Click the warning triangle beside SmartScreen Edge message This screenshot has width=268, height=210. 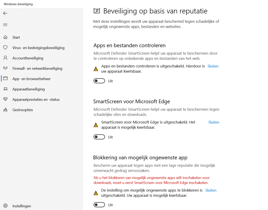96,125
